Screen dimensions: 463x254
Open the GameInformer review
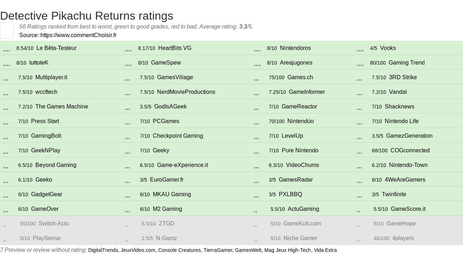pos(307,92)
